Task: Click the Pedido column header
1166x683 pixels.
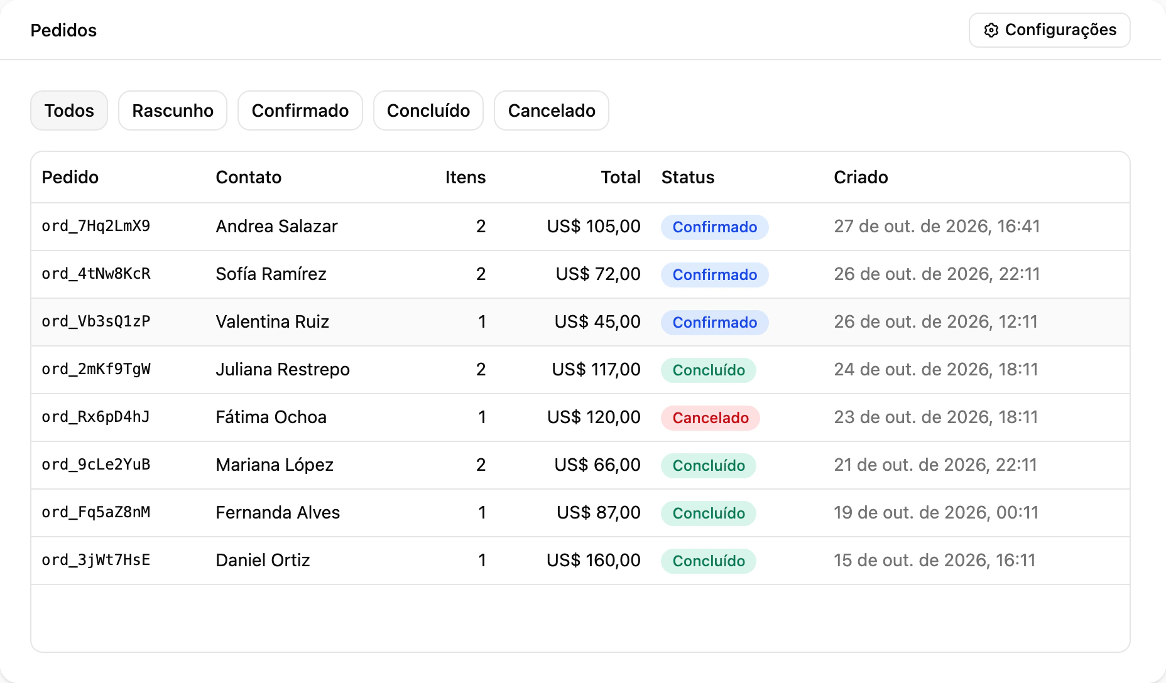Action: 70,177
